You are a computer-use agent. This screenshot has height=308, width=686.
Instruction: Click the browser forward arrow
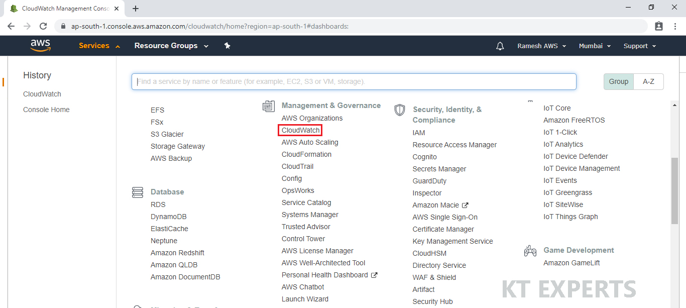pyautogui.click(x=27, y=26)
